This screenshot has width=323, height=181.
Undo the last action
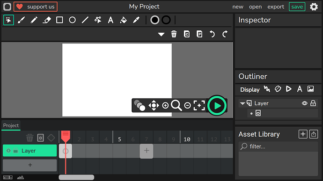212,34
